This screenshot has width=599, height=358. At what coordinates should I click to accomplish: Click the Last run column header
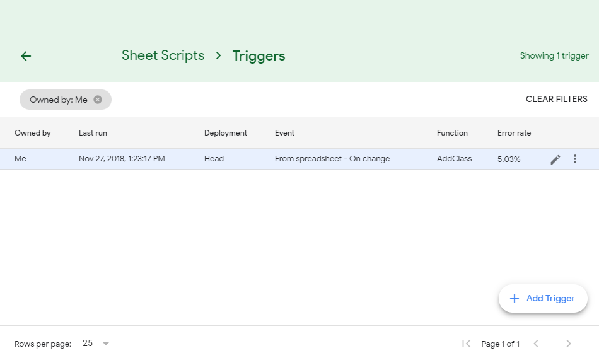(x=93, y=133)
